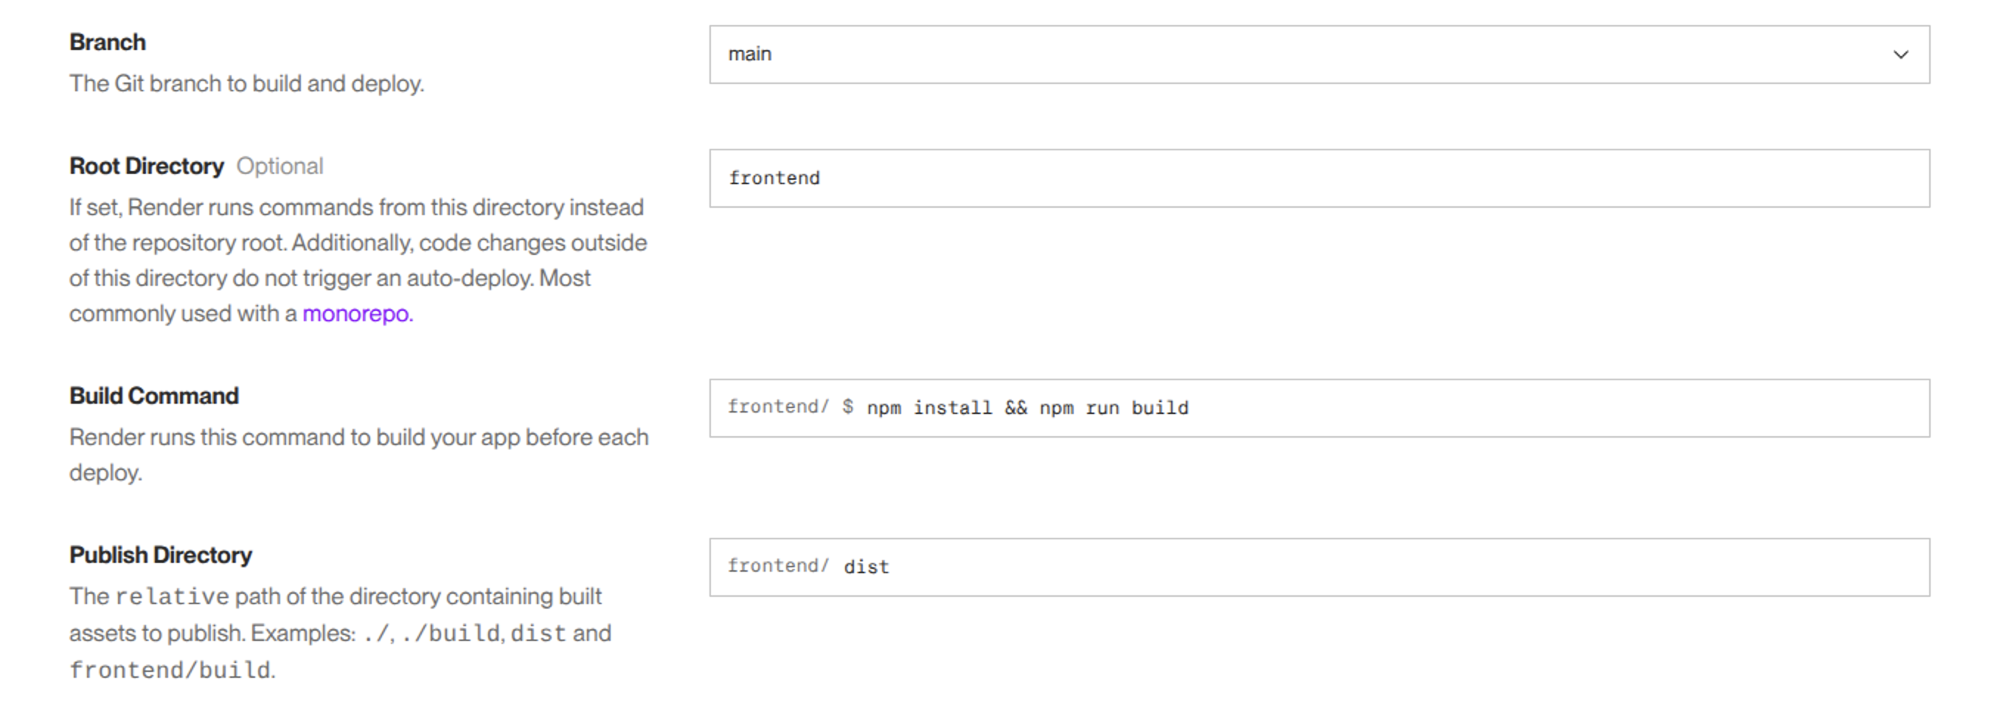Click the Branch heading label
The image size is (1997, 725).
[x=107, y=42]
